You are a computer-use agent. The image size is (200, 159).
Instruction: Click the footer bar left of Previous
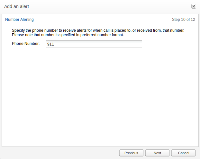pos(60,153)
